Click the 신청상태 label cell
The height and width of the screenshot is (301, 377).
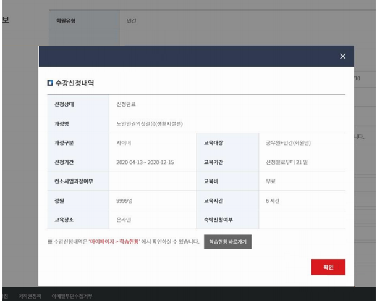click(78, 104)
